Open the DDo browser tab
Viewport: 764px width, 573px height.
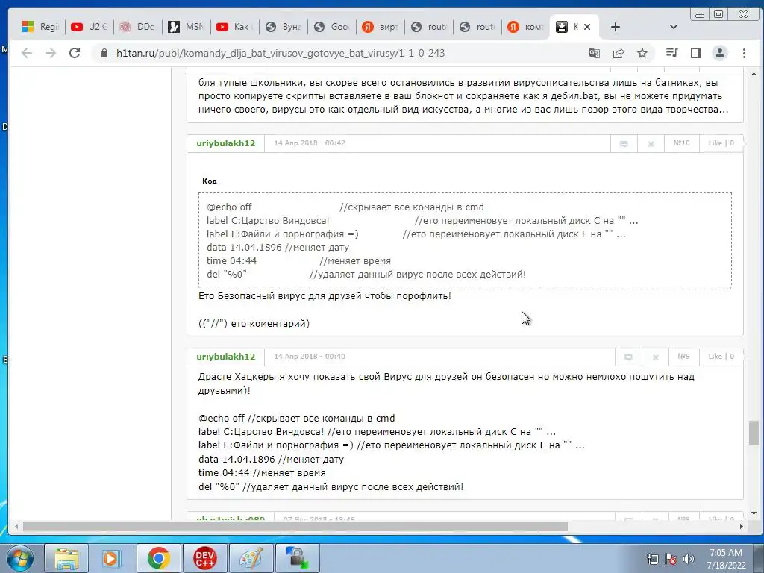coord(137,27)
